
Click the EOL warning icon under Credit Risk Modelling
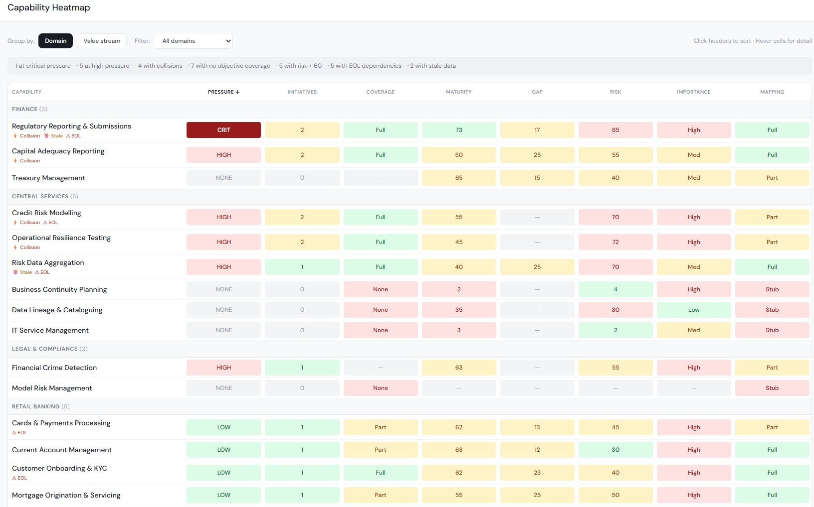pos(45,223)
